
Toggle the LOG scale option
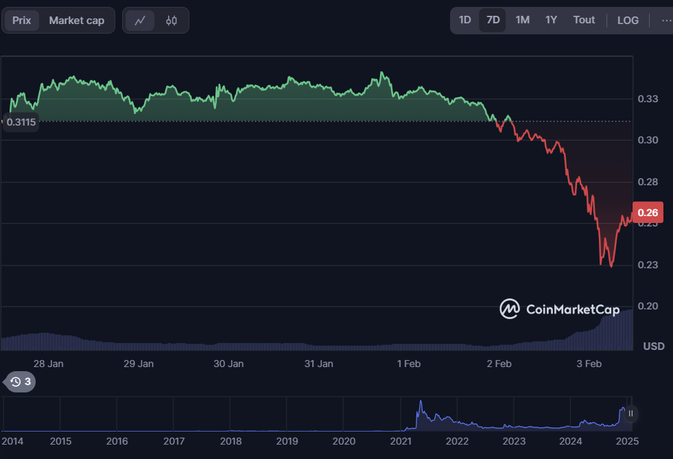click(628, 20)
